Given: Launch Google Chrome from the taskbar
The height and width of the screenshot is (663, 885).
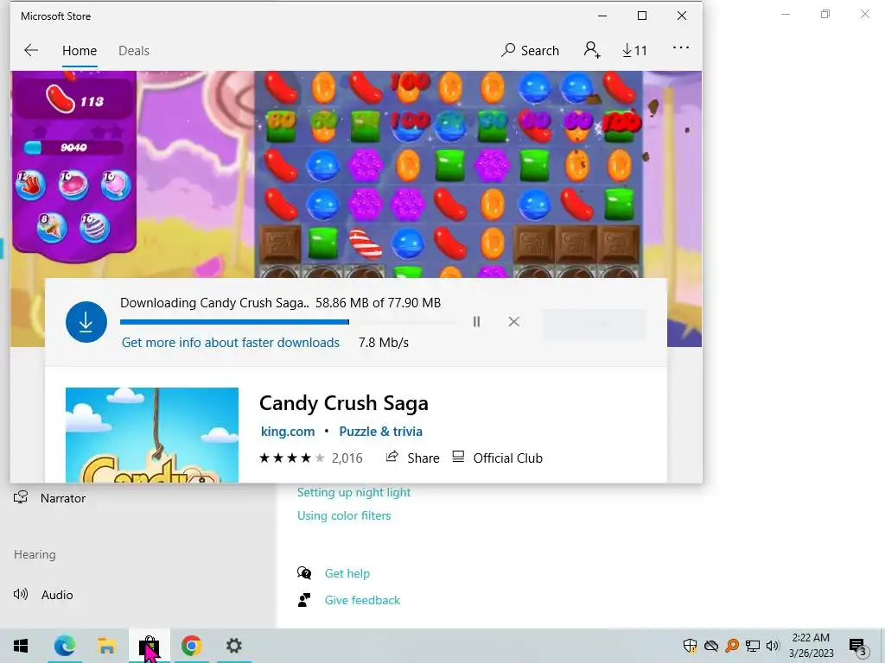Looking at the screenshot, I should tap(191, 646).
